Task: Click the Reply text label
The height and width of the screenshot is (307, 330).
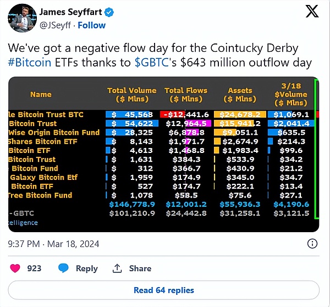Action: [86, 268]
